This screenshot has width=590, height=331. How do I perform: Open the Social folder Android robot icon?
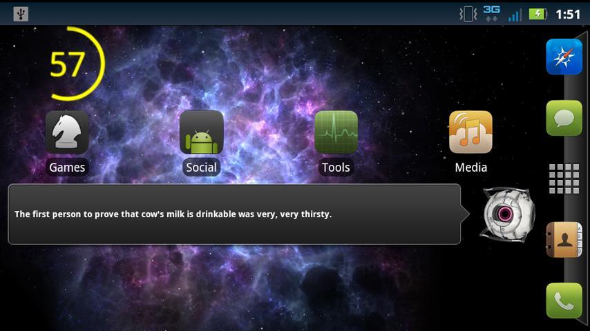201,132
